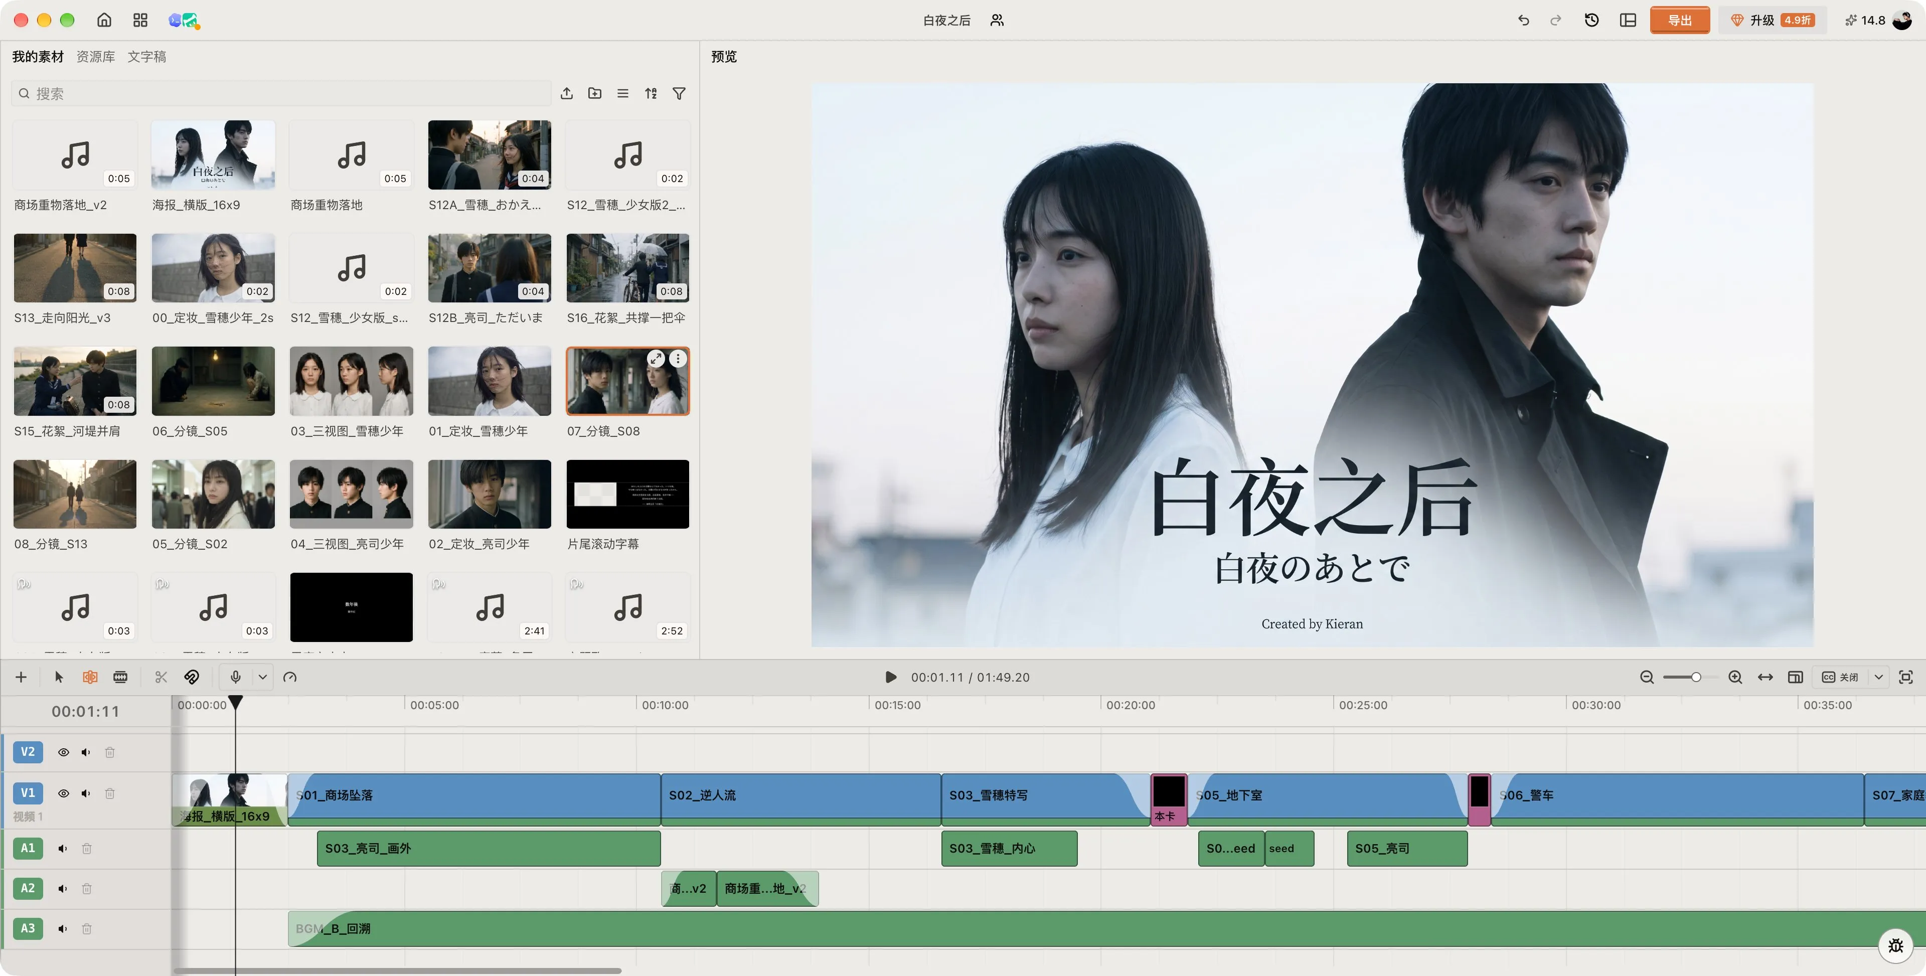Delete the V2 track

point(110,752)
